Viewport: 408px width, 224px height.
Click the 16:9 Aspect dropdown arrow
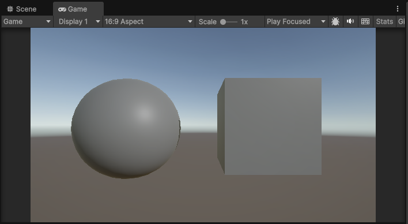pyautogui.click(x=190, y=21)
